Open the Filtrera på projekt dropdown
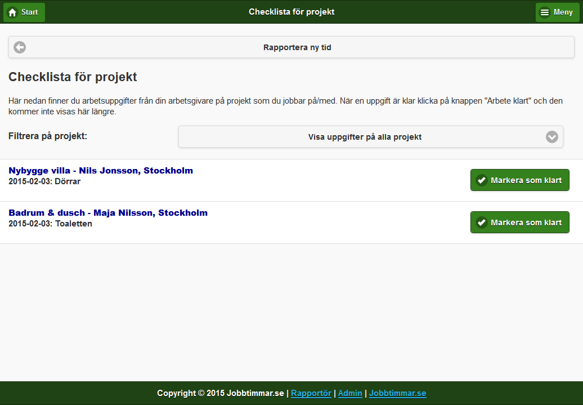Screen dimensions: 583x405 point(370,137)
